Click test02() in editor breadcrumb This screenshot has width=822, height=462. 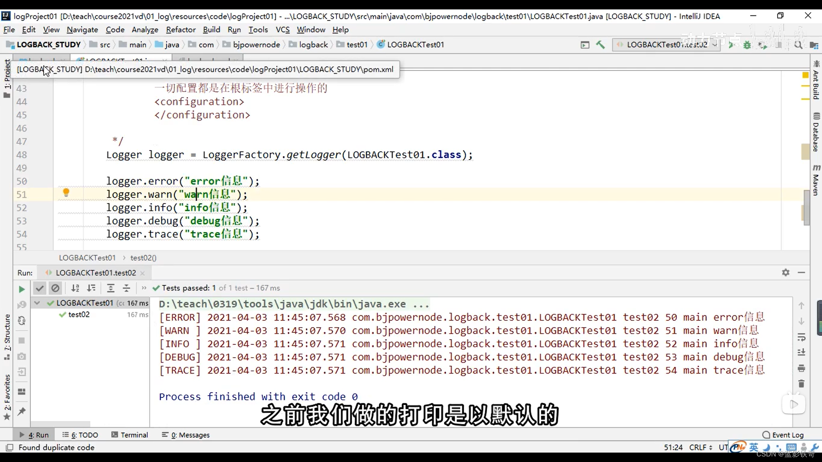pos(143,258)
